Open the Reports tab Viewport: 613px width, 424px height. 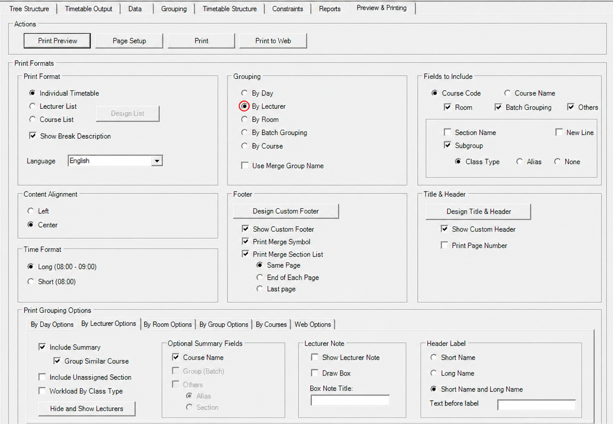[x=330, y=9]
